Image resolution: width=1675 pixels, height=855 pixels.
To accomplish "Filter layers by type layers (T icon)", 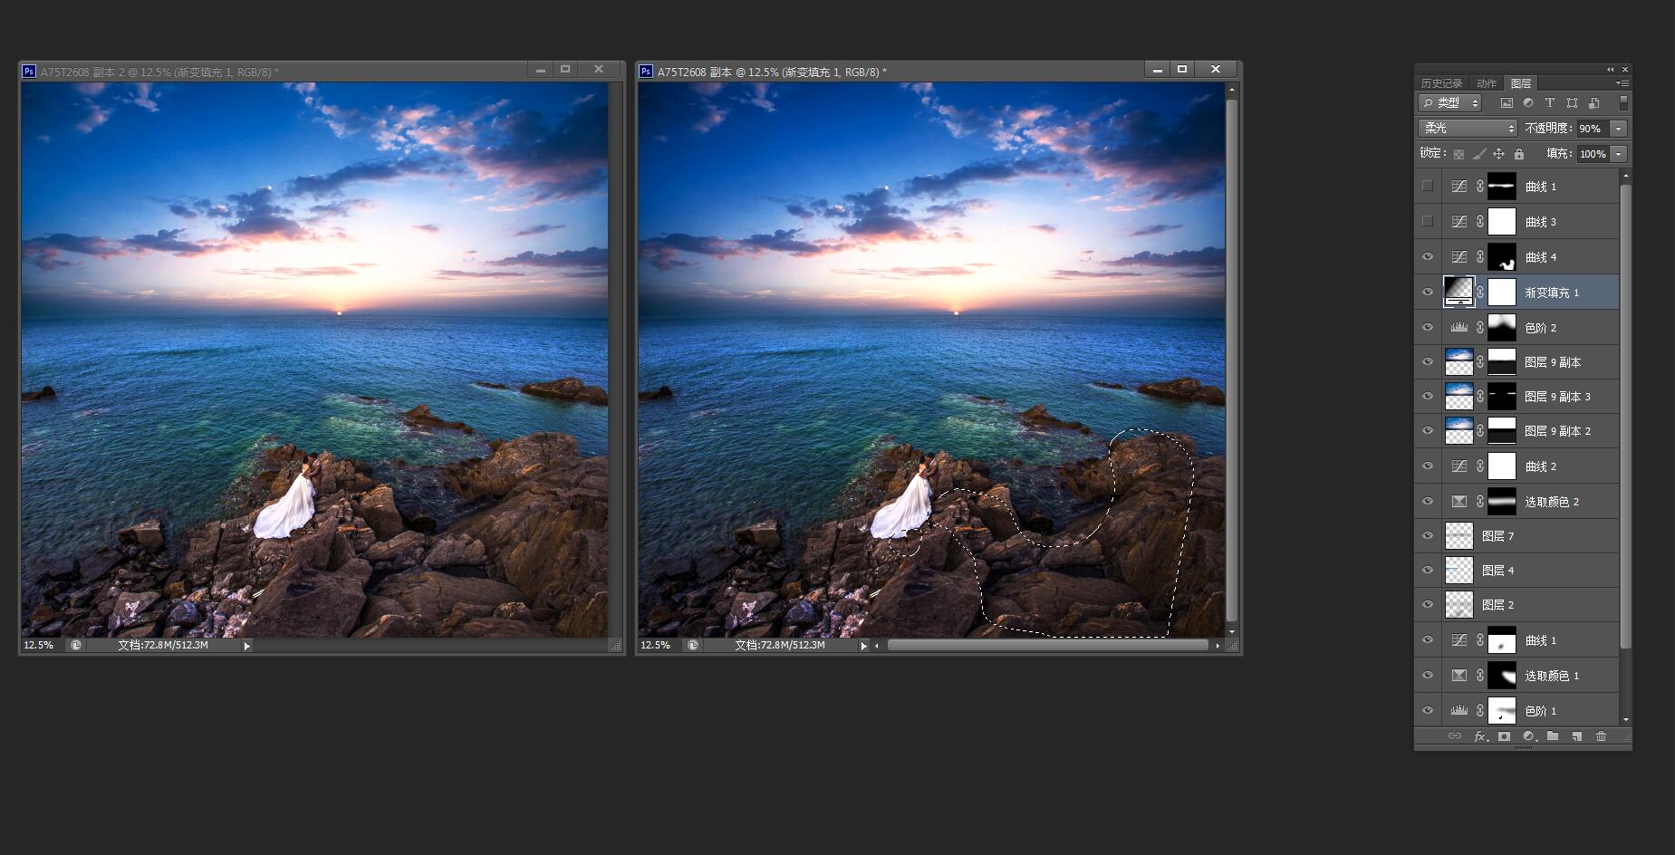I will click(1550, 103).
